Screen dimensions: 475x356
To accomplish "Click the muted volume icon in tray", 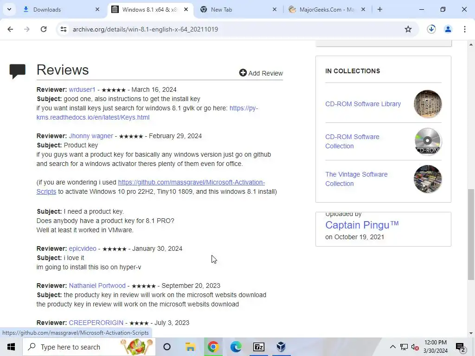I will (415, 347).
